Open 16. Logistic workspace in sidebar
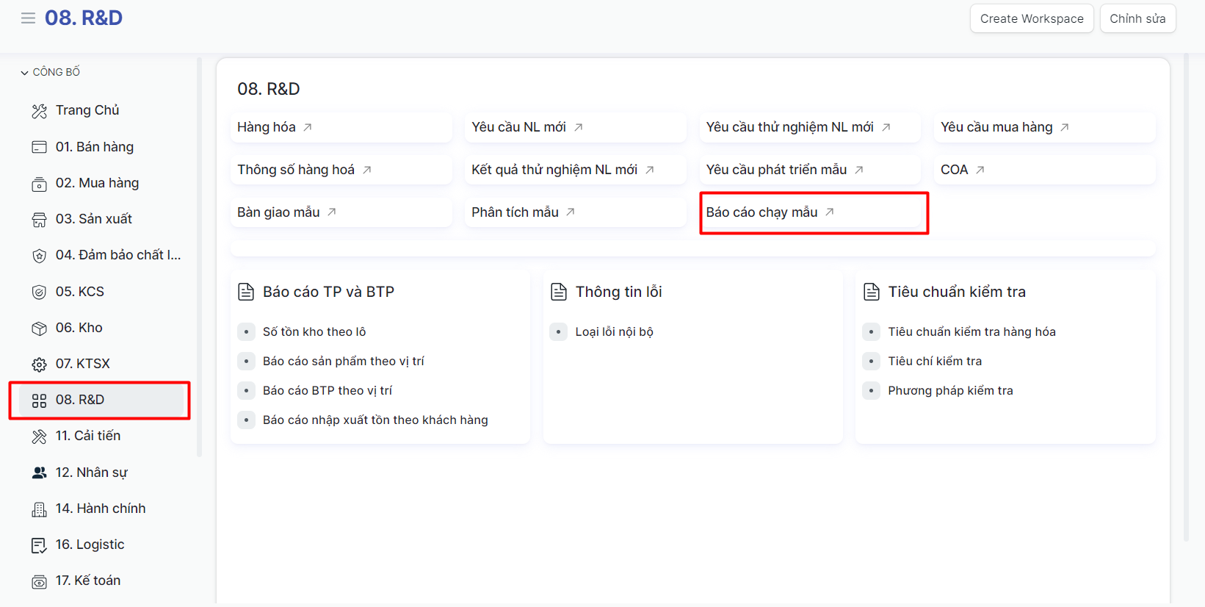The height and width of the screenshot is (607, 1205). [90, 545]
